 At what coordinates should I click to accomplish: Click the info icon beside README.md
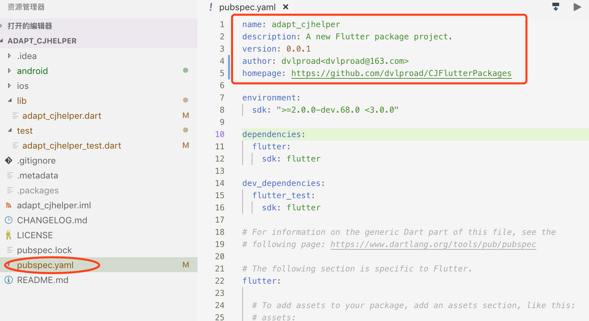(x=9, y=280)
